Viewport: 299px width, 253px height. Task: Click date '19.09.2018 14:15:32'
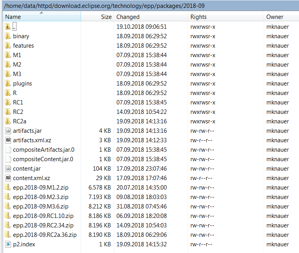(142, 244)
